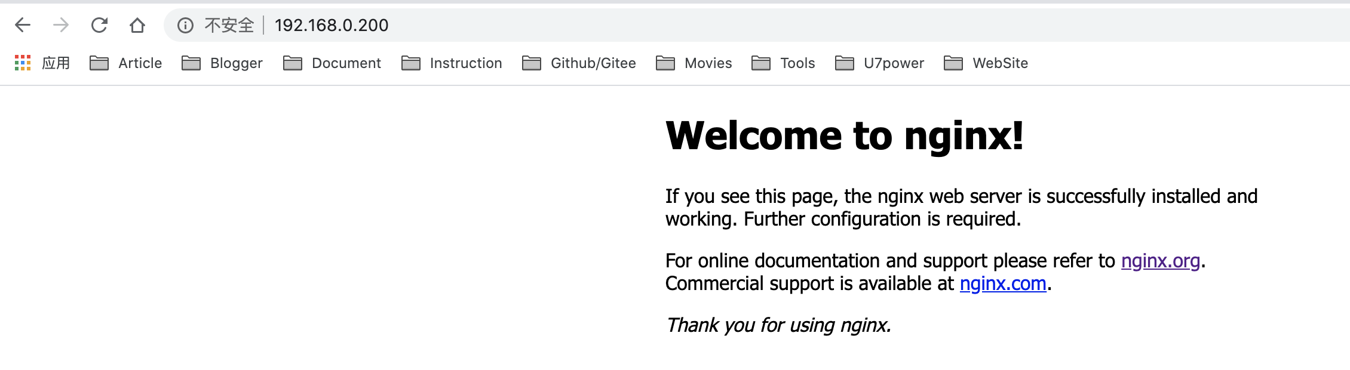Expand the Instruction bookmark folder
Viewport: 1350px width, 370px height.
(x=452, y=63)
